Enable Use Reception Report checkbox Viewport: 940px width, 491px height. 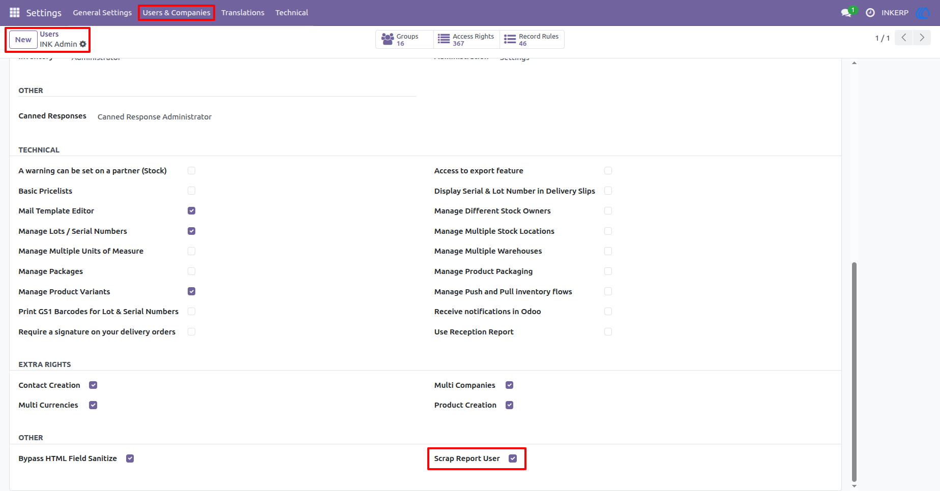click(x=608, y=332)
